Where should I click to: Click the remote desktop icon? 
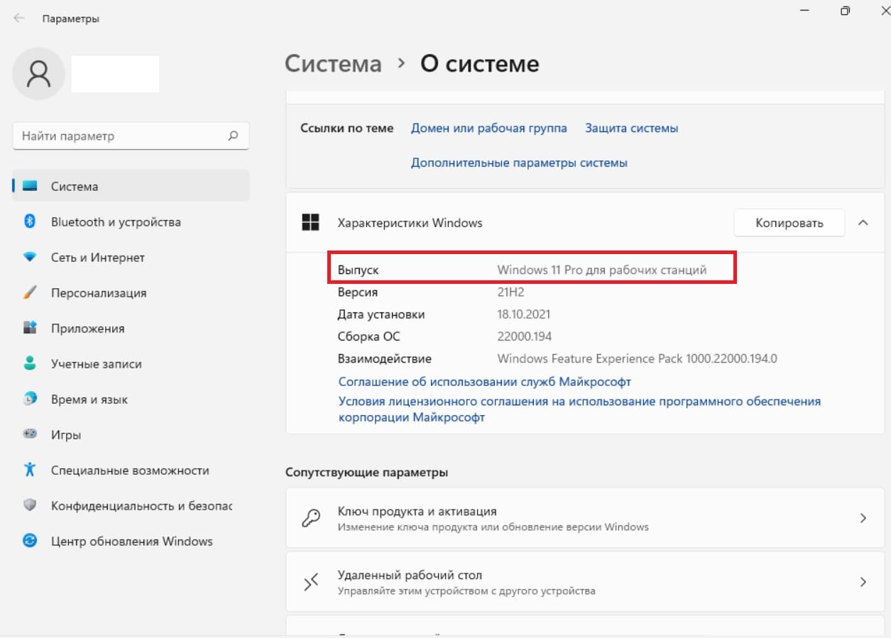click(x=311, y=582)
